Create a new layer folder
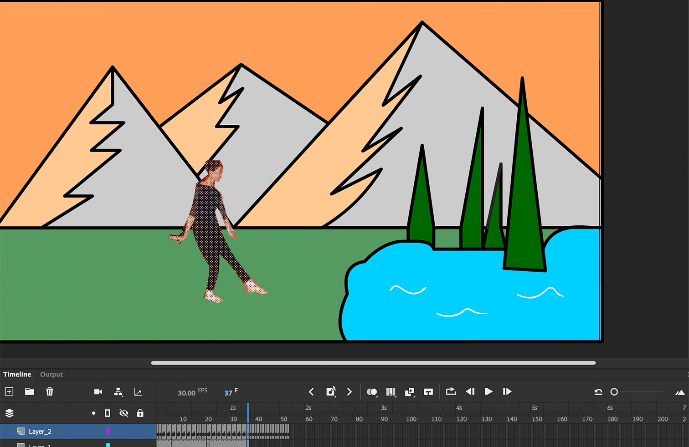The height and width of the screenshot is (447, 689). [30, 391]
